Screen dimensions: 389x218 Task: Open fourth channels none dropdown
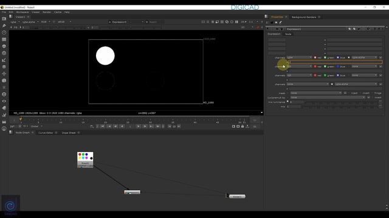308,84
